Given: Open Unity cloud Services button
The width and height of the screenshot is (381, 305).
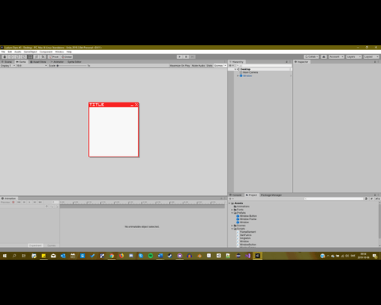Looking at the screenshot, I should coord(324,56).
